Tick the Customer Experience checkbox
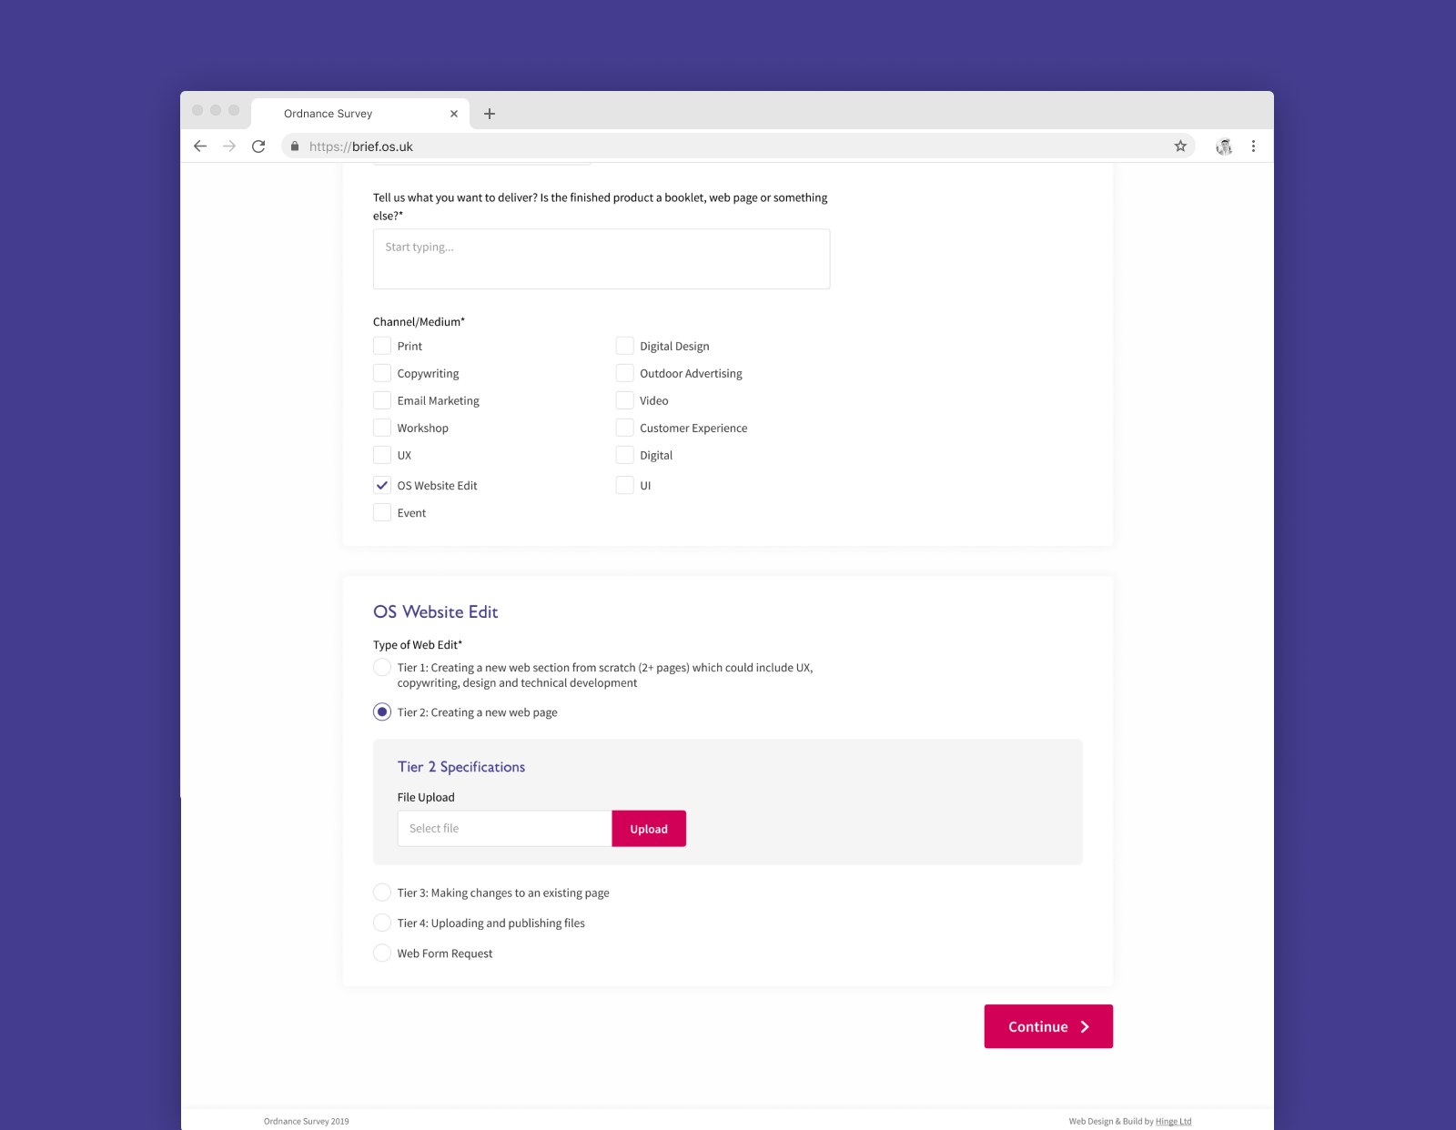Image resolution: width=1456 pixels, height=1130 pixels. 624,429
